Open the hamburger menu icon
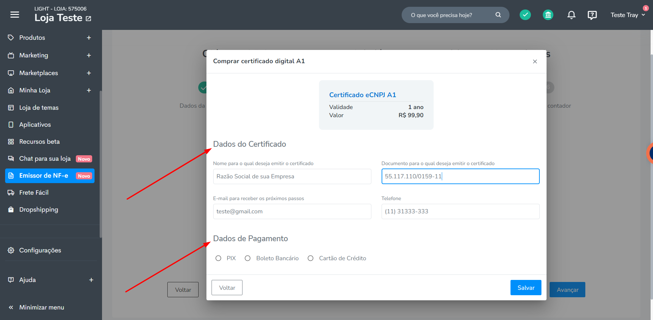 point(15,15)
